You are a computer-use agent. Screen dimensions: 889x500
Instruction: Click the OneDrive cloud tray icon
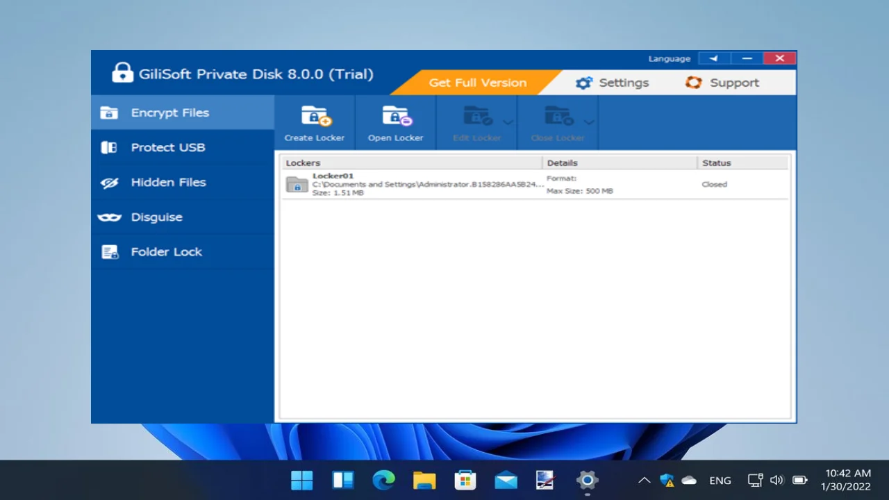pos(689,480)
